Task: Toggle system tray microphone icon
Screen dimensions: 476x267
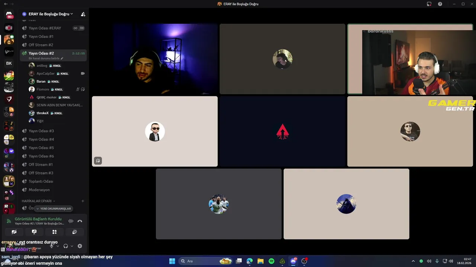Action: click(x=437, y=261)
